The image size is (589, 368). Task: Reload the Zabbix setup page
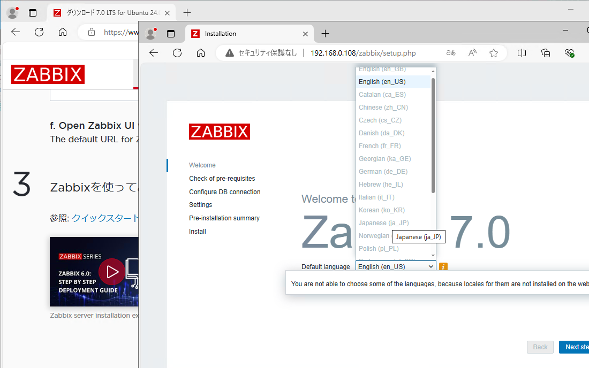pos(178,52)
